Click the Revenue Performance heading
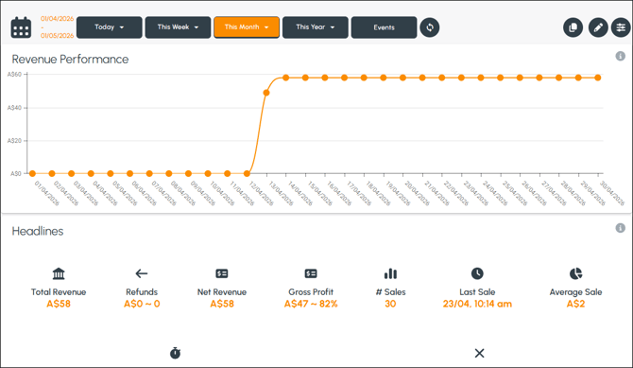The width and height of the screenshot is (633, 368). click(70, 60)
